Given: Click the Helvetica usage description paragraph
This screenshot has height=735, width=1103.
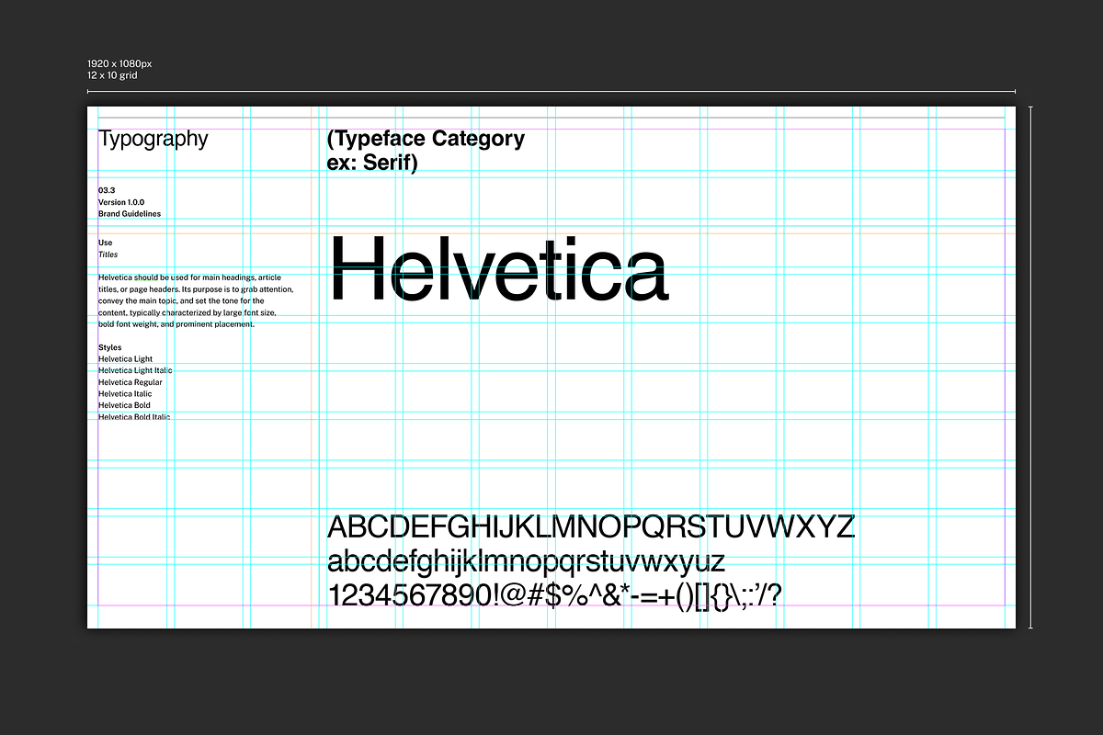Looking at the screenshot, I should (x=196, y=300).
